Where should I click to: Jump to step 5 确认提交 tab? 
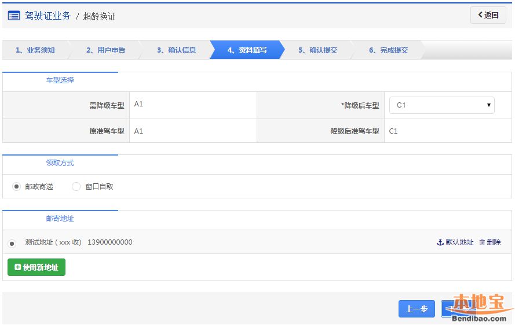pos(317,50)
